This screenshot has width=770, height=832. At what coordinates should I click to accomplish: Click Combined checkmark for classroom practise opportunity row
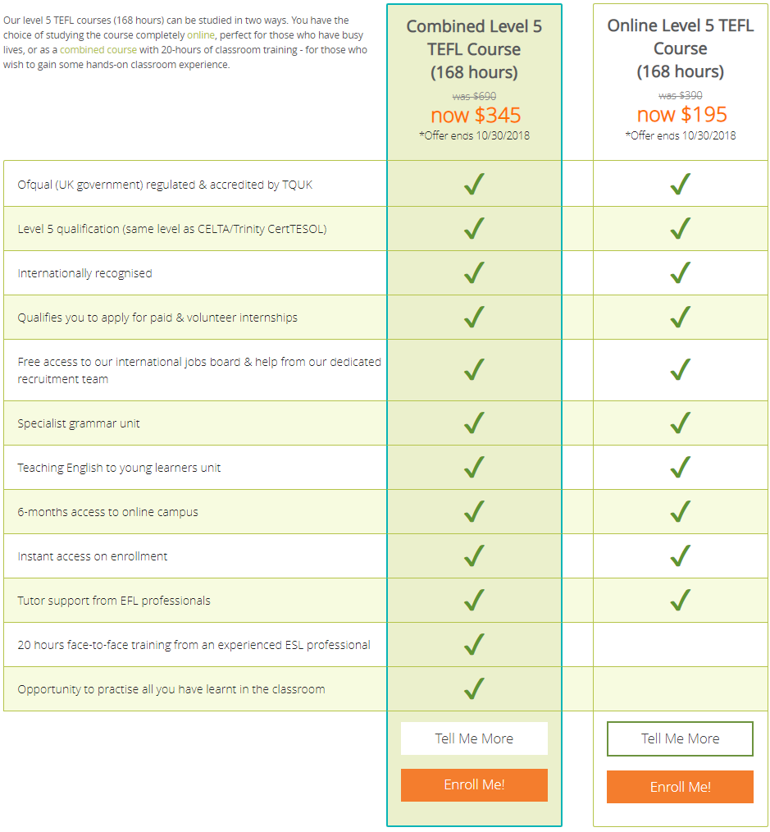[474, 688]
